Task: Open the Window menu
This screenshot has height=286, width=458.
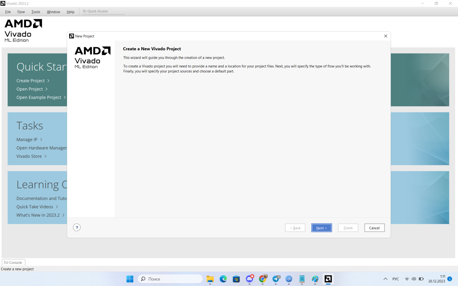Action: point(53,12)
